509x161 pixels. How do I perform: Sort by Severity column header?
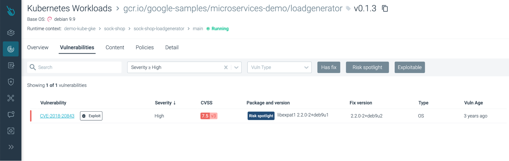165,103
